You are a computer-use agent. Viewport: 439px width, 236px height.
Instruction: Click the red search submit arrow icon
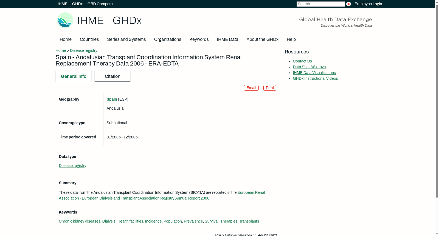pyautogui.click(x=348, y=4)
